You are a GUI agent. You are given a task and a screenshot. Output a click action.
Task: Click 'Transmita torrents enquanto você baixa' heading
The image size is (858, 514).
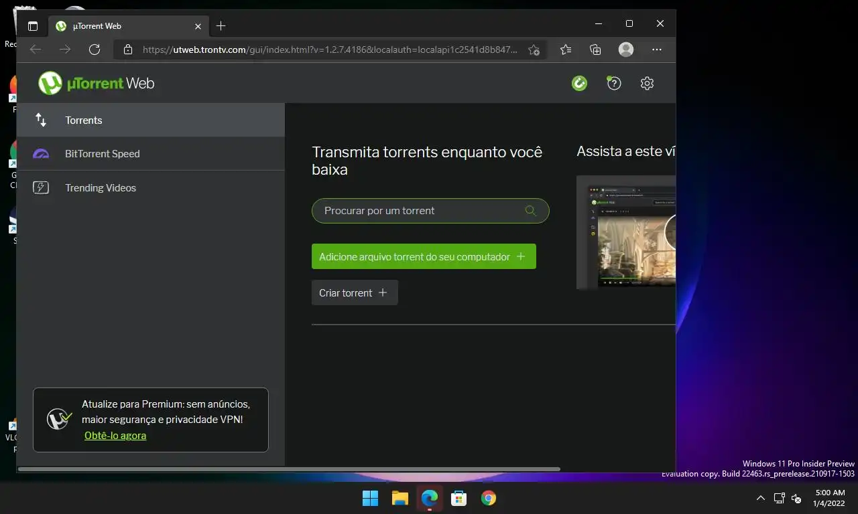[427, 161]
